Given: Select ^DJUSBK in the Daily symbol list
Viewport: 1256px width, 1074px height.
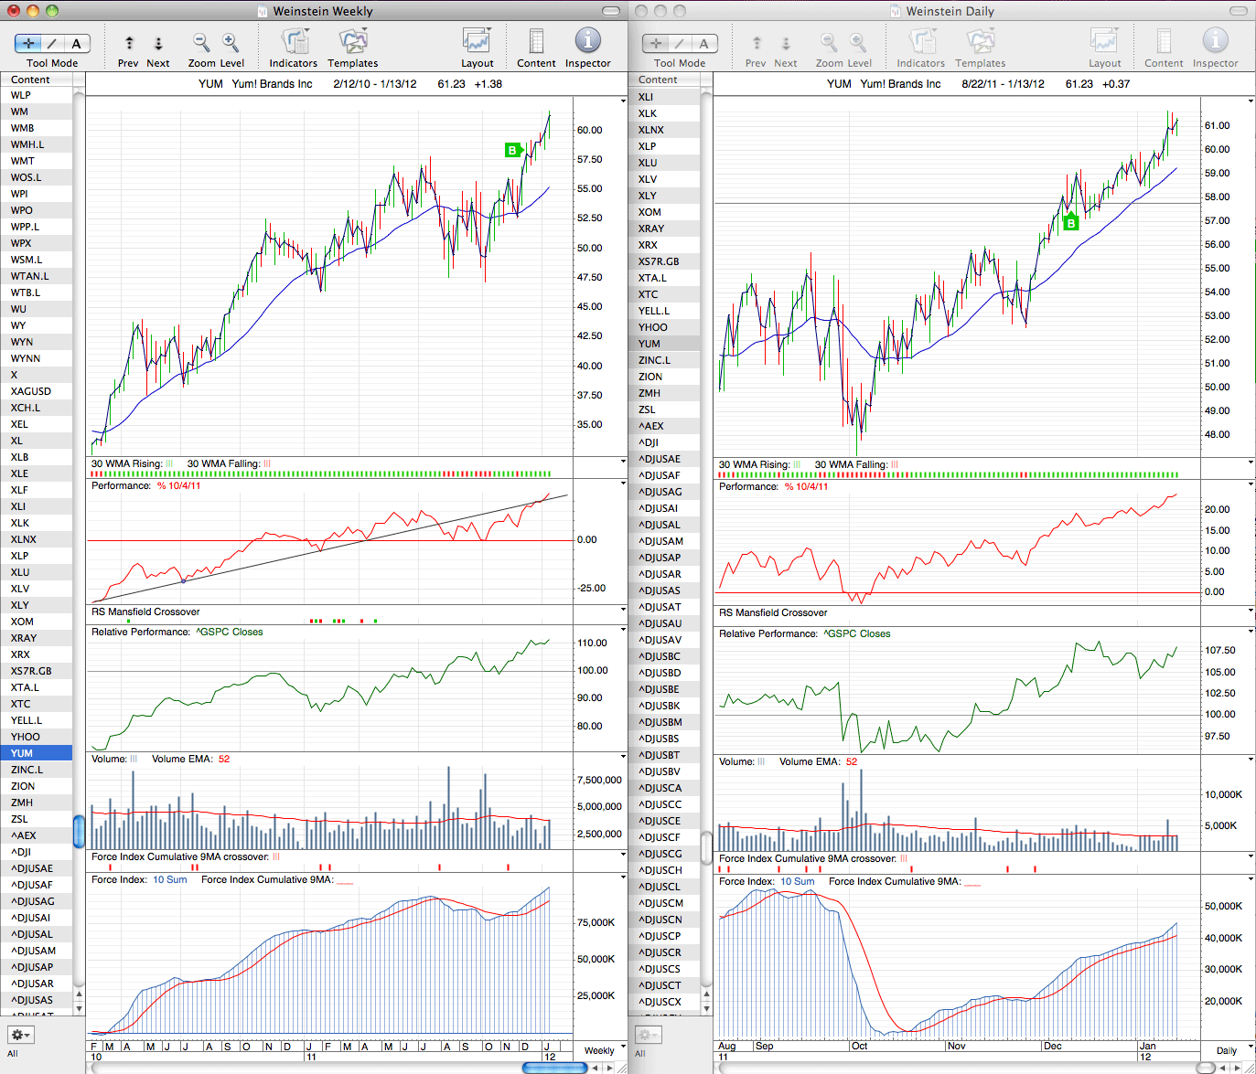Looking at the screenshot, I should click(x=664, y=706).
